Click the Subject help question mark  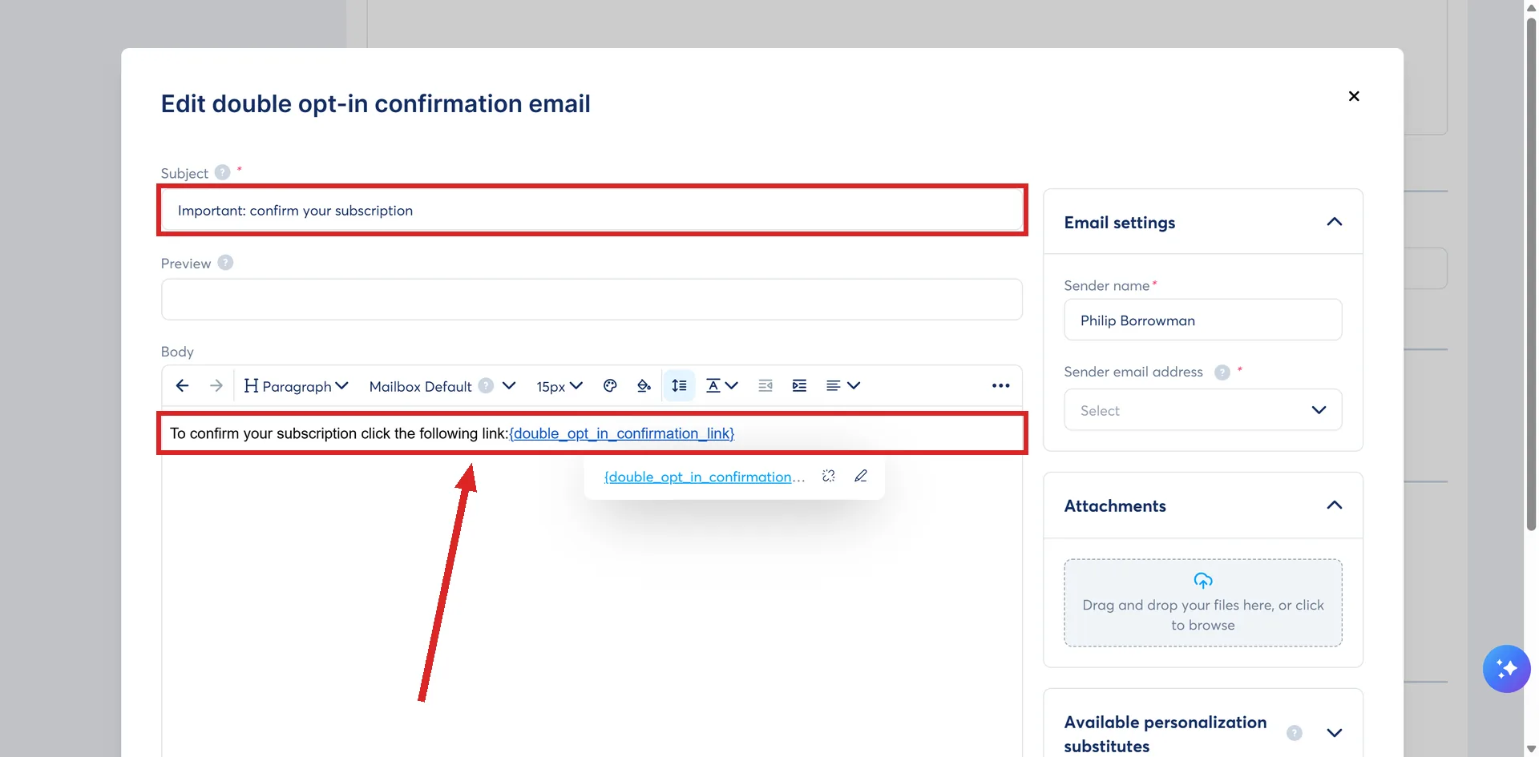[223, 172]
